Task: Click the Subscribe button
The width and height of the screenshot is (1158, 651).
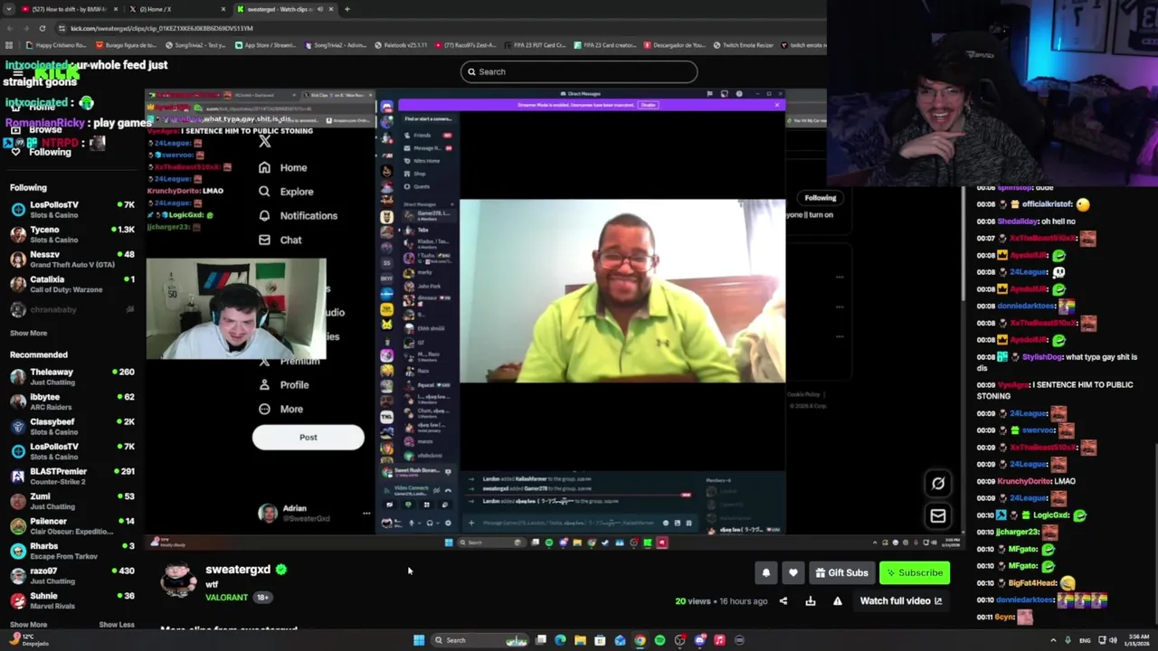Action: pos(915,572)
